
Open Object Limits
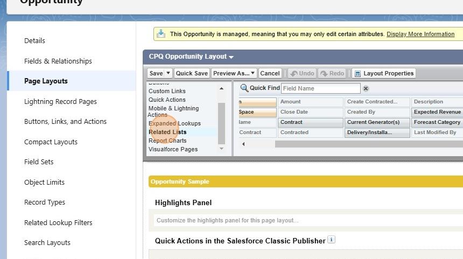44,182
